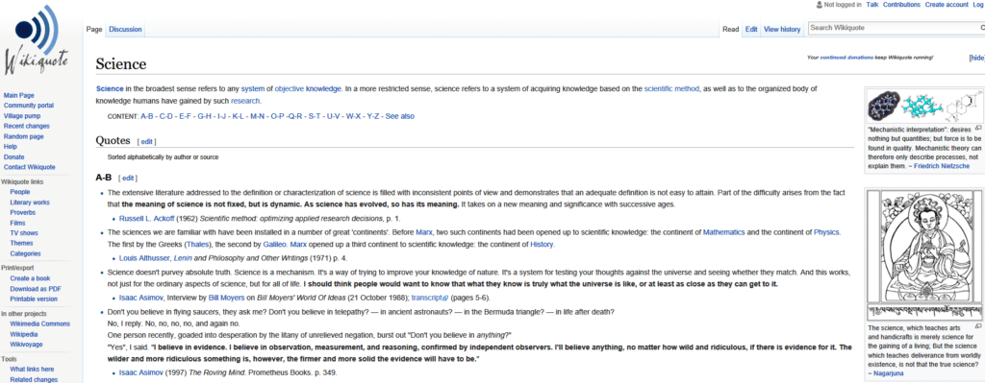This screenshot has height=383, width=985.
Task: Open the Contributions link
Action: (901, 5)
